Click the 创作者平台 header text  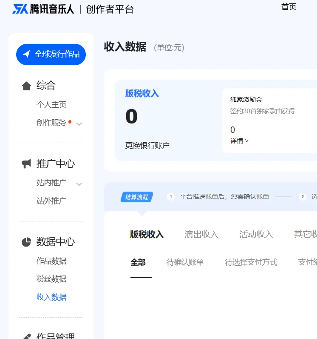pyautogui.click(x=110, y=9)
